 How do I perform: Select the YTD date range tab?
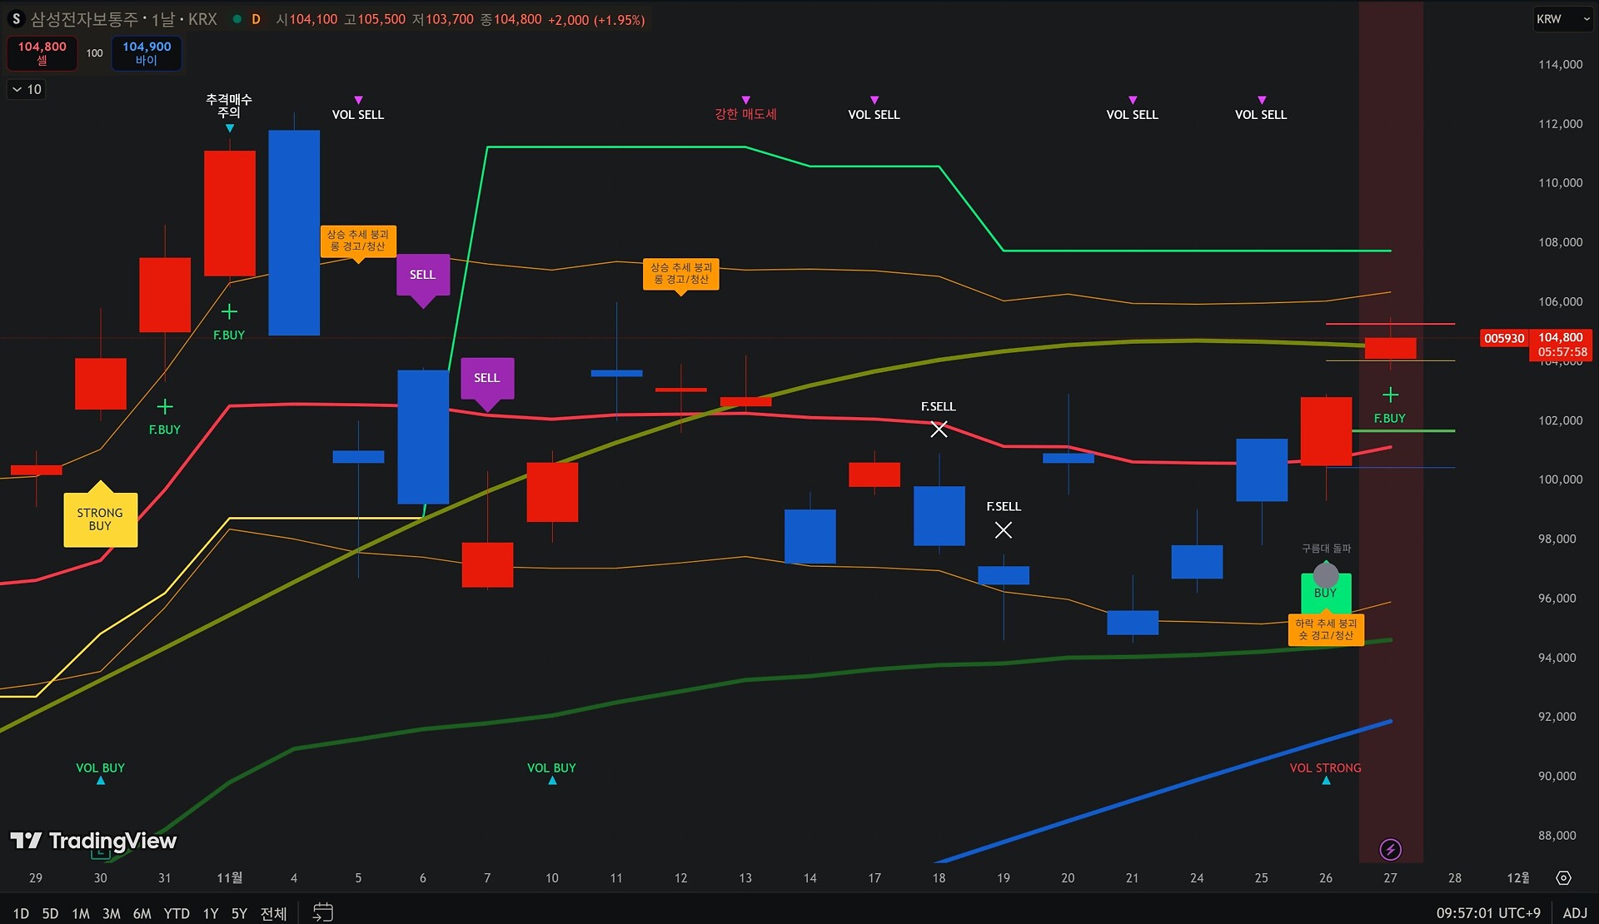tap(176, 913)
